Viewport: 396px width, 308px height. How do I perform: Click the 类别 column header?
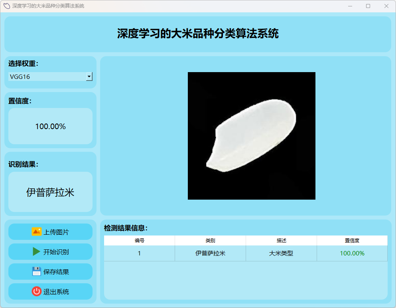(x=210, y=241)
